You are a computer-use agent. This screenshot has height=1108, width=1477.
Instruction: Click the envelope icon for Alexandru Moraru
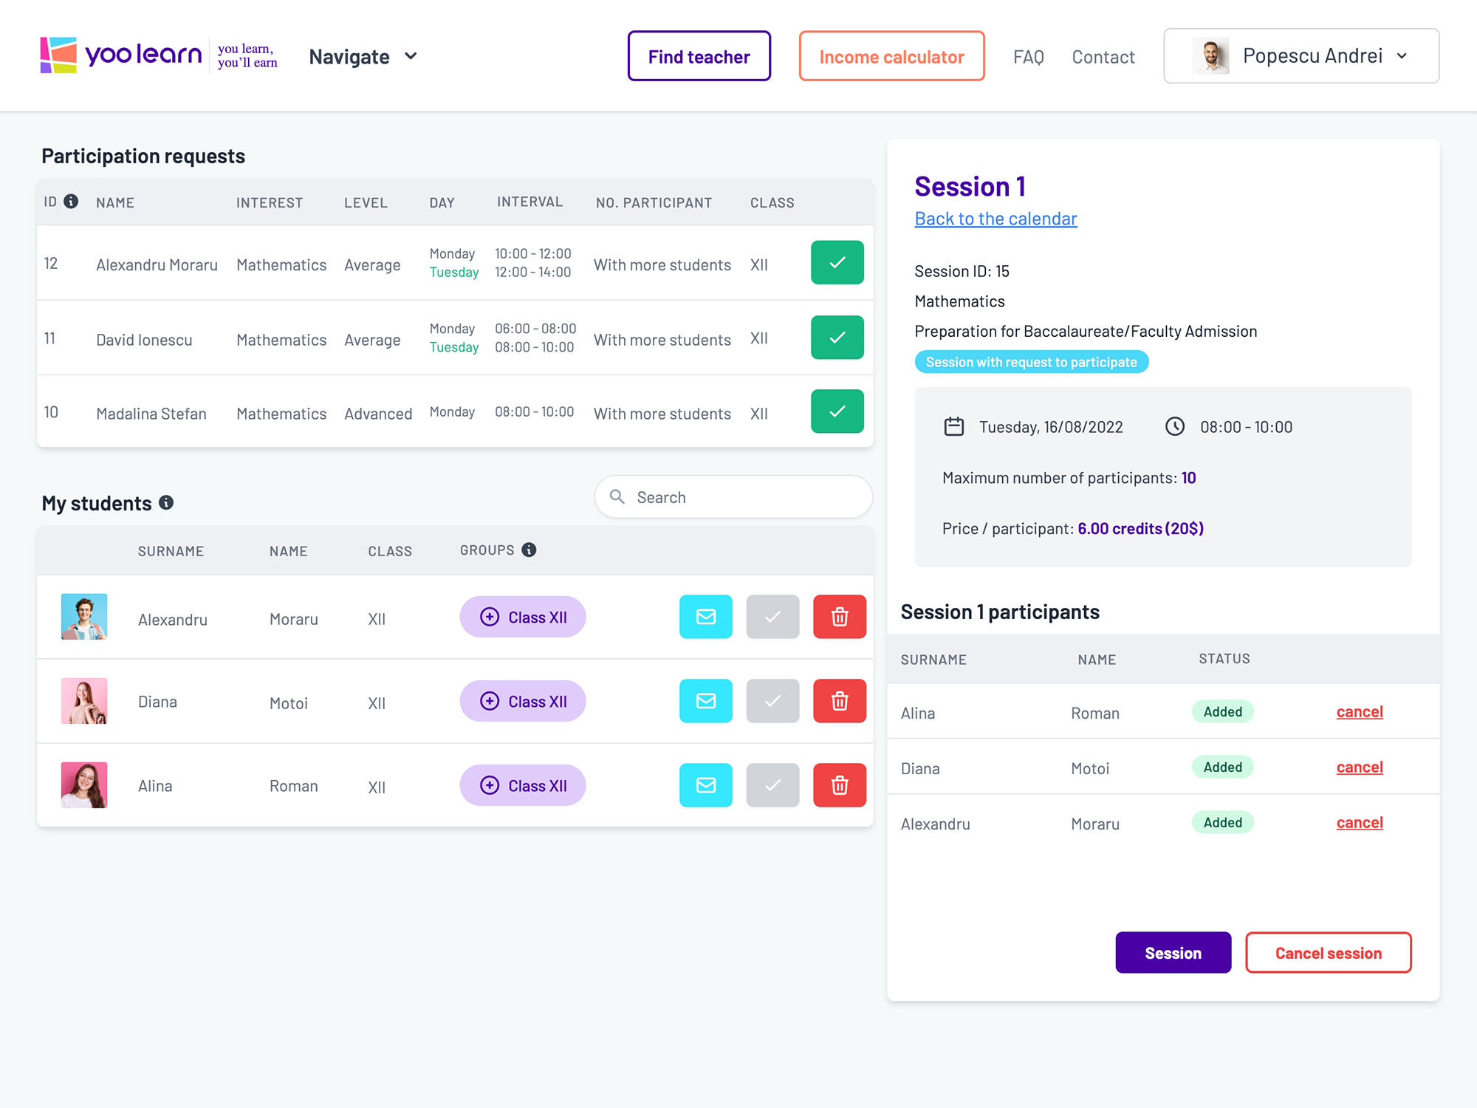[705, 617]
